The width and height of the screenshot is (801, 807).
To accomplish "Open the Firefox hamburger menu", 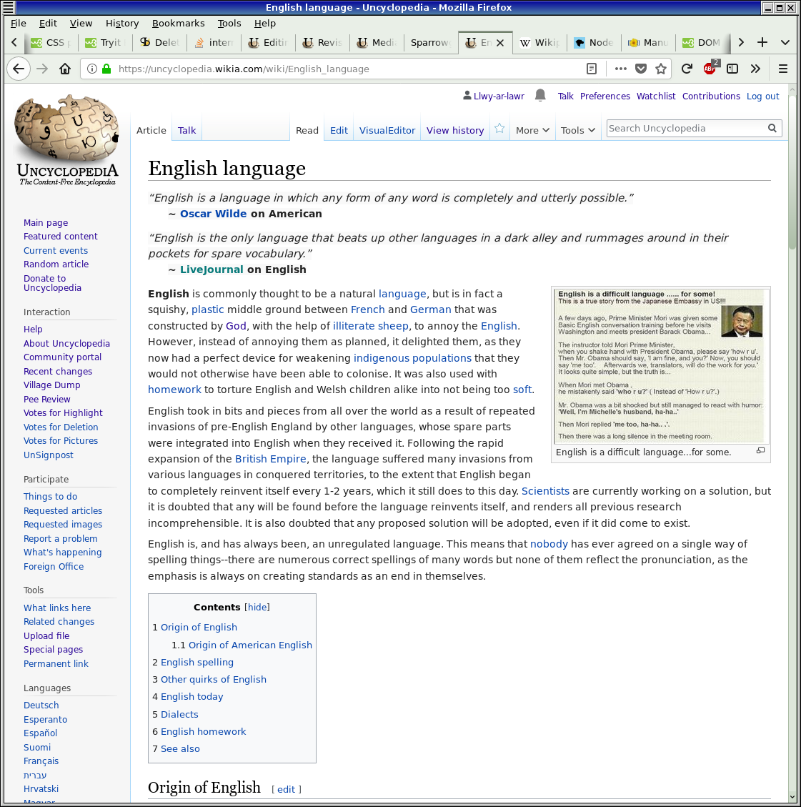I will 783,69.
